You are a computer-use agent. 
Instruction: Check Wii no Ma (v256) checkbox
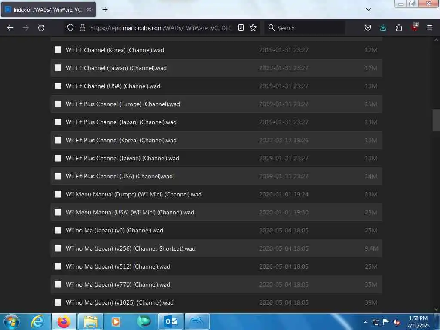pyautogui.click(x=58, y=248)
